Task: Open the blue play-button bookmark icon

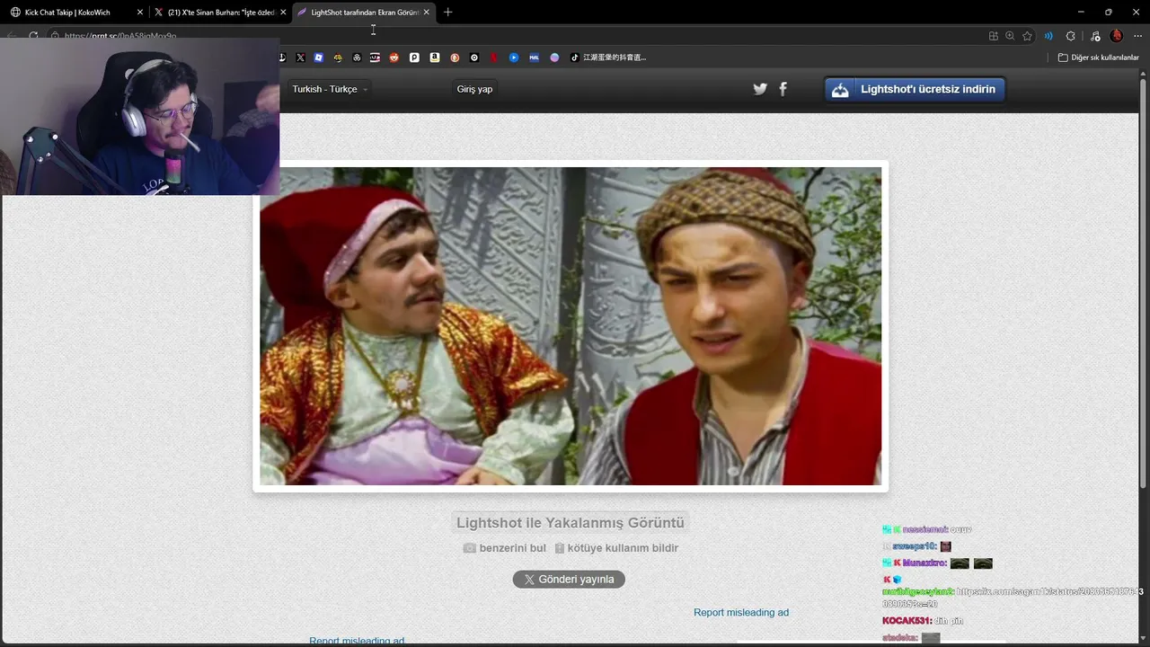Action: [514, 58]
